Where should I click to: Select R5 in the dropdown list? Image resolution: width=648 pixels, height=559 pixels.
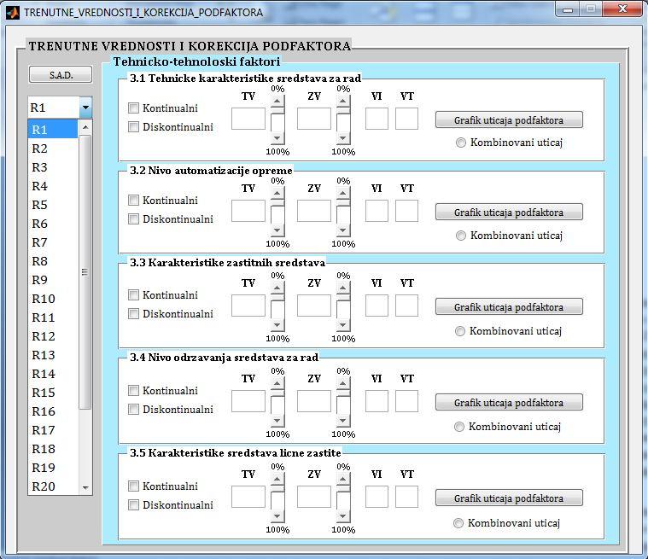click(x=52, y=205)
